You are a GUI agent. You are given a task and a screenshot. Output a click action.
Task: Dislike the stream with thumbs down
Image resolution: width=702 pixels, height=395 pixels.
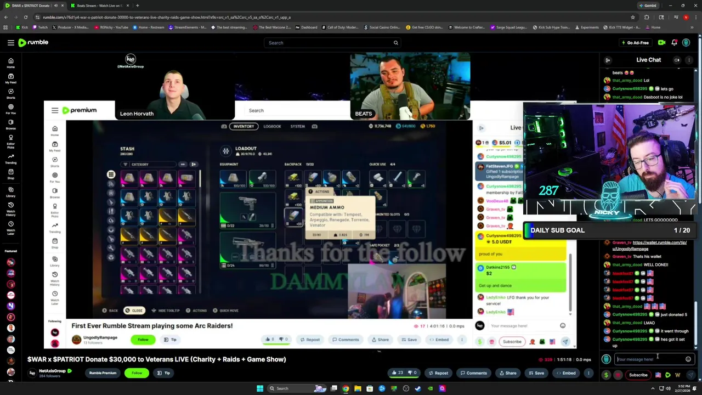(412, 373)
